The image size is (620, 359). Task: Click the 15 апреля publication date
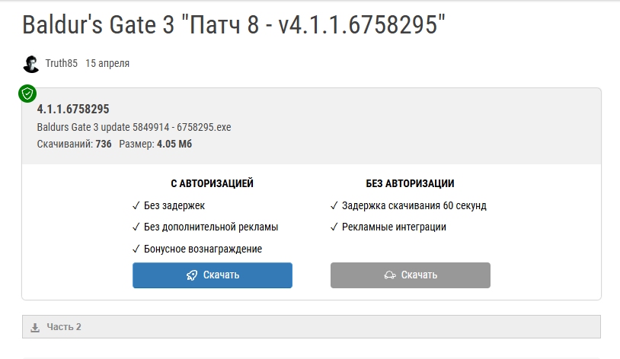(107, 64)
